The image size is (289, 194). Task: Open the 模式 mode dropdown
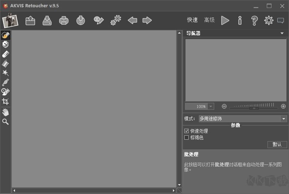pyautogui.click(x=284, y=119)
